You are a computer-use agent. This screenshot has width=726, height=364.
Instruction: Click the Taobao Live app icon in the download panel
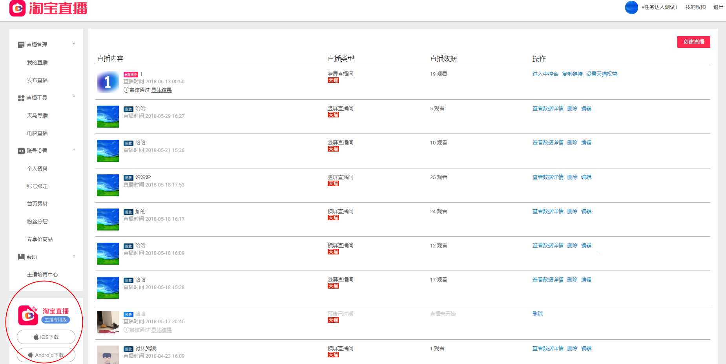click(28, 315)
